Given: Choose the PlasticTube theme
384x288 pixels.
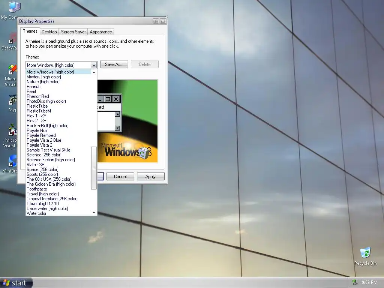Looking at the screenshot, I should pos(58,106).
